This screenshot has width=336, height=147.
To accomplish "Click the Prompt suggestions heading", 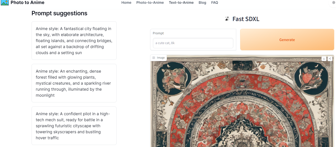I will pyautogui.click(x=59, y=13).
